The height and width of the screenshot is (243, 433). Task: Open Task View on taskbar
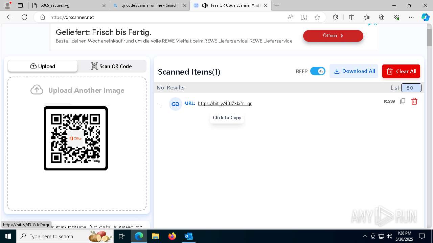122,236
